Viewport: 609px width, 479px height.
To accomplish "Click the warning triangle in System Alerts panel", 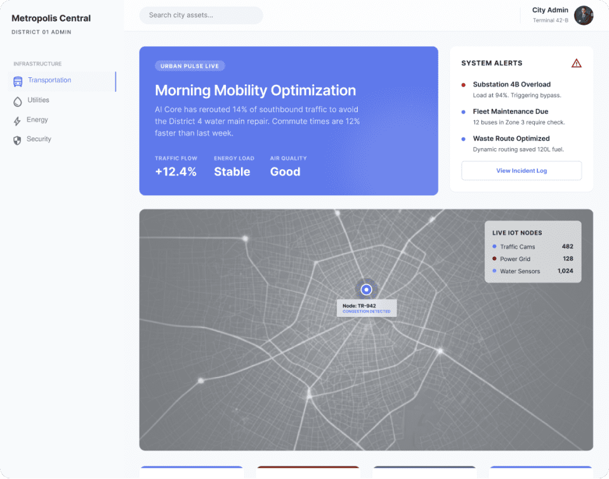I will tap(576, 63).
